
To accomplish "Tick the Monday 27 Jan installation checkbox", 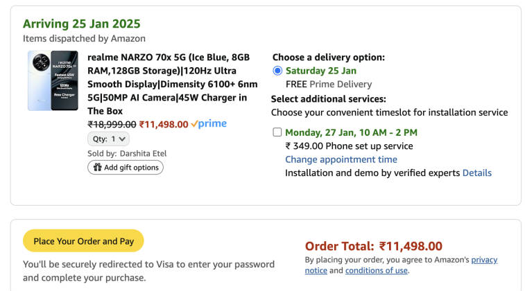I will coord(277,132).
